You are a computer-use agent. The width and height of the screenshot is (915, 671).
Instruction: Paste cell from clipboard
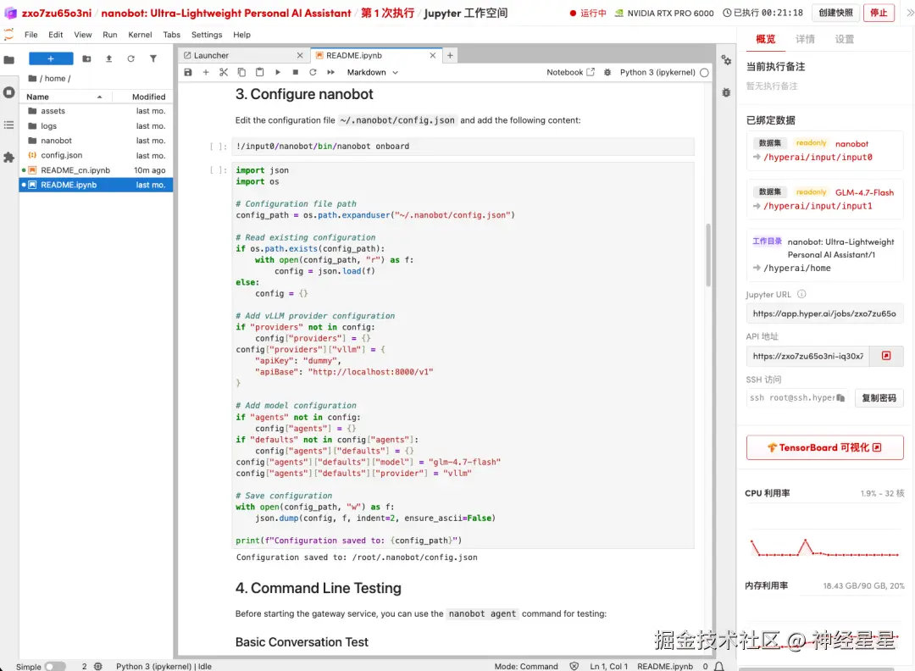pyautogui.click(x=260, y=72)
